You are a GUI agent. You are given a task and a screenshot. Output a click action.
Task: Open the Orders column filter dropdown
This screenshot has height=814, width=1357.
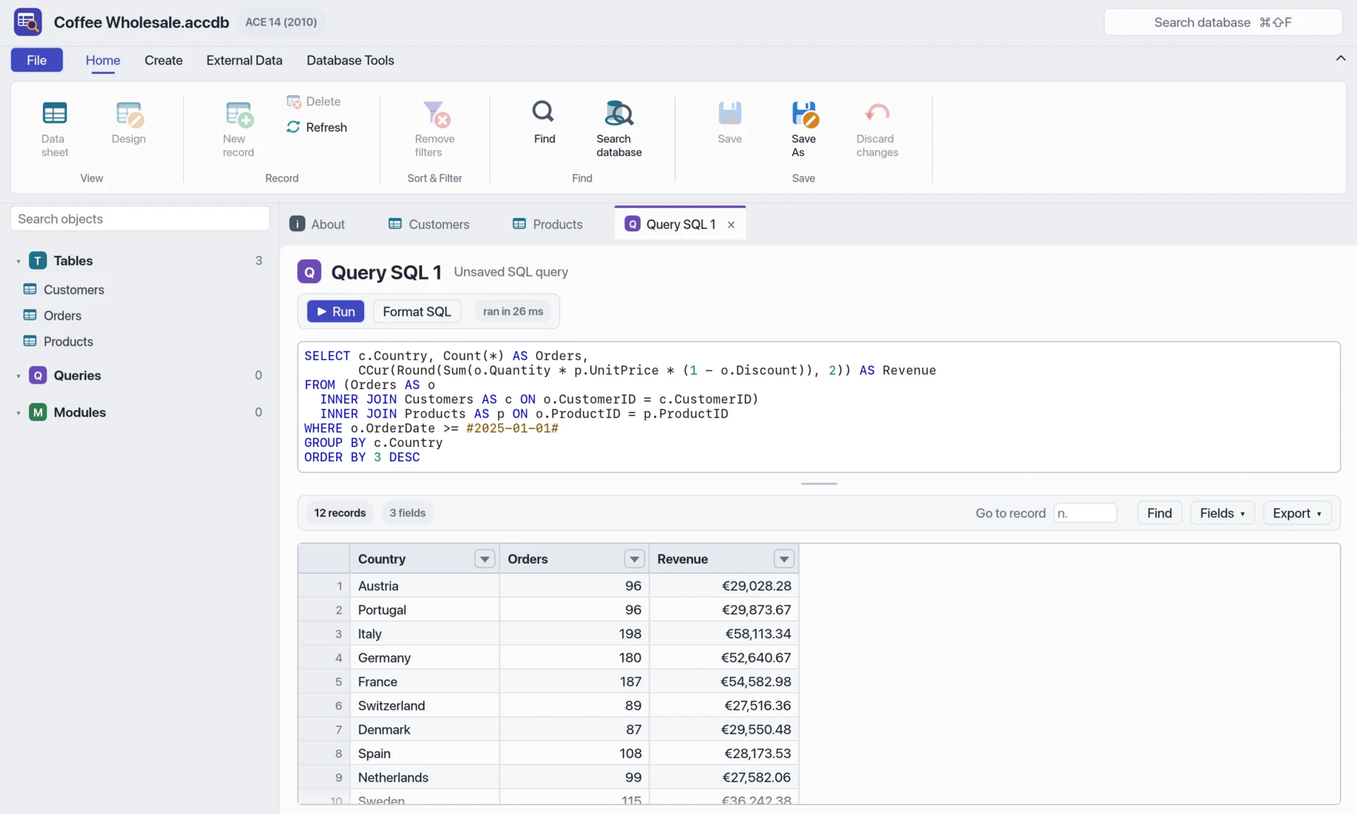tap(634, 559)
